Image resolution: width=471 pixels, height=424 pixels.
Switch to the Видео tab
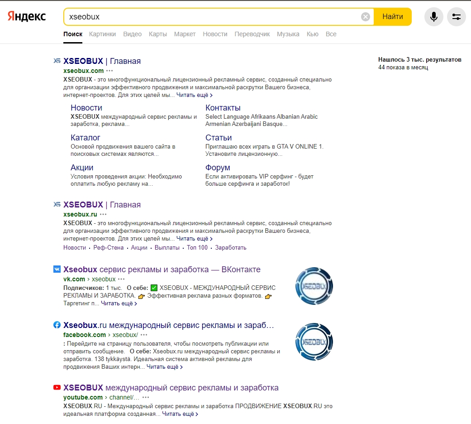133,34
